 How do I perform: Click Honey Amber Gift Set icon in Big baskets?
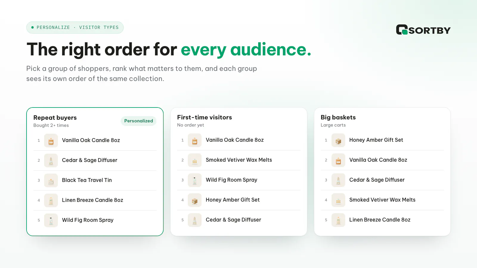[x=338, y=140]
